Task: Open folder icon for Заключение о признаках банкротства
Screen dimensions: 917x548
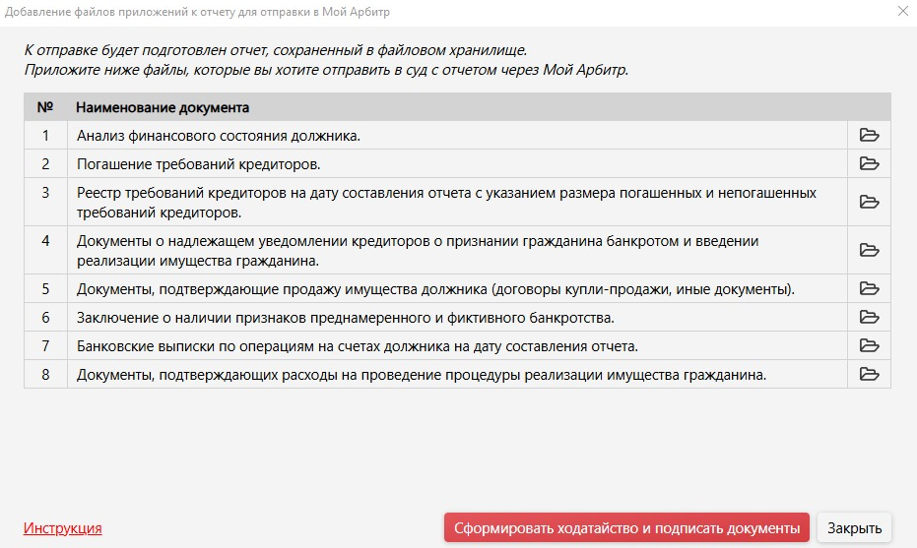Action: click(869, 317)
